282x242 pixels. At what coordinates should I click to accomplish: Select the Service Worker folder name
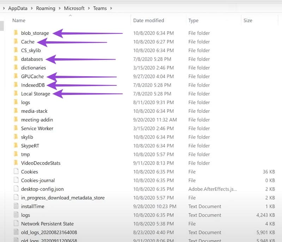pos(37,128)
